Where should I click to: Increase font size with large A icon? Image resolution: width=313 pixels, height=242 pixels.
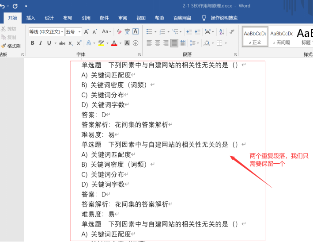tap(87, 31)
